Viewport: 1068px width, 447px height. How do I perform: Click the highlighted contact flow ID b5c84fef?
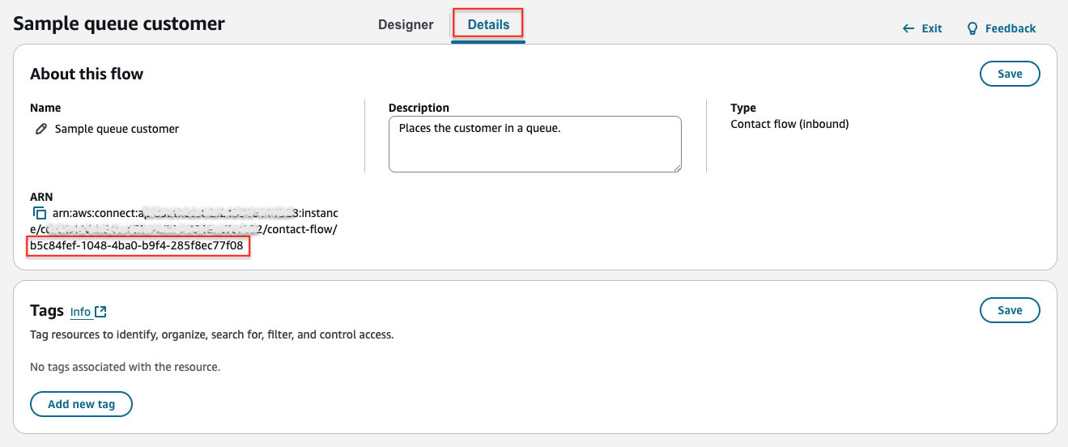coord(137,245)
